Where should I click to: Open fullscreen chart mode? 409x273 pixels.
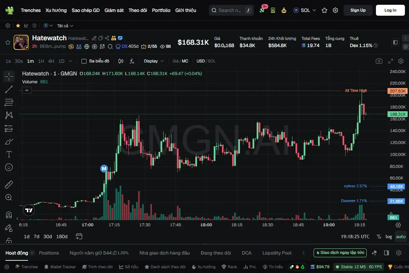point(391,61)
